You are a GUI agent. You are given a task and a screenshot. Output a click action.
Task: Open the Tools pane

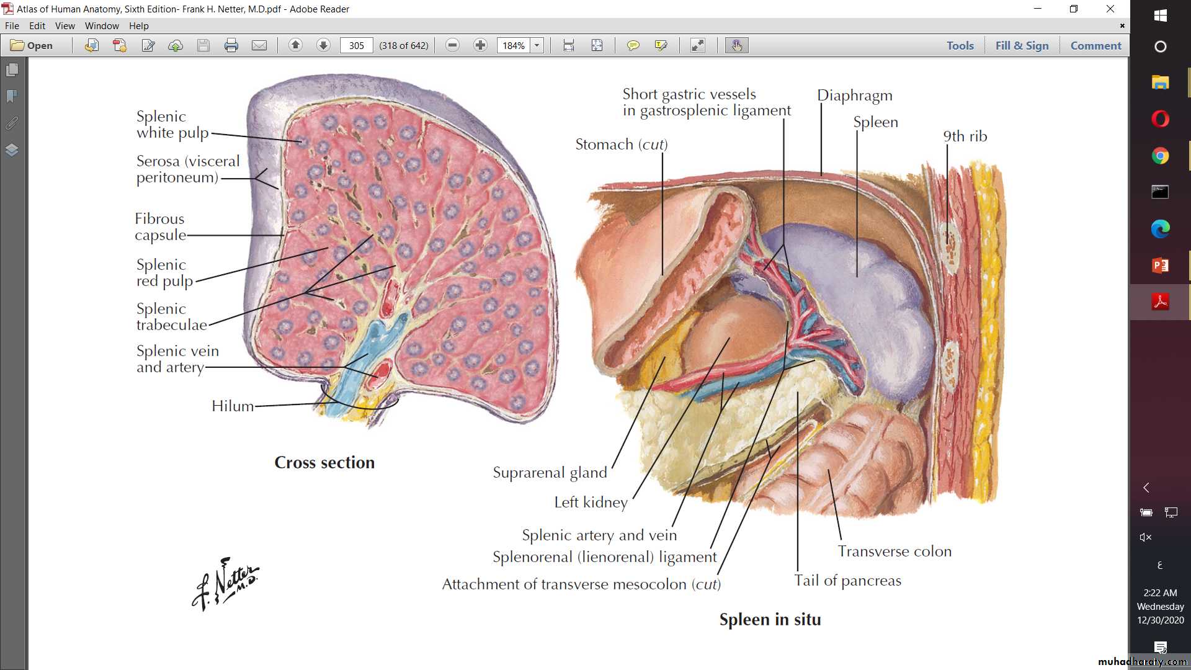[960, 45]
